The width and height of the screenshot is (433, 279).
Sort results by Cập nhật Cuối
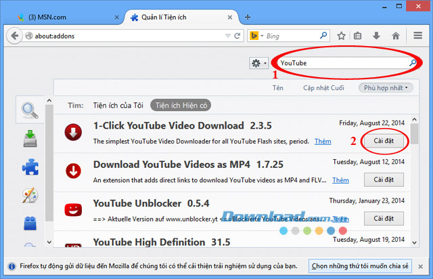(x=323, y=88)
